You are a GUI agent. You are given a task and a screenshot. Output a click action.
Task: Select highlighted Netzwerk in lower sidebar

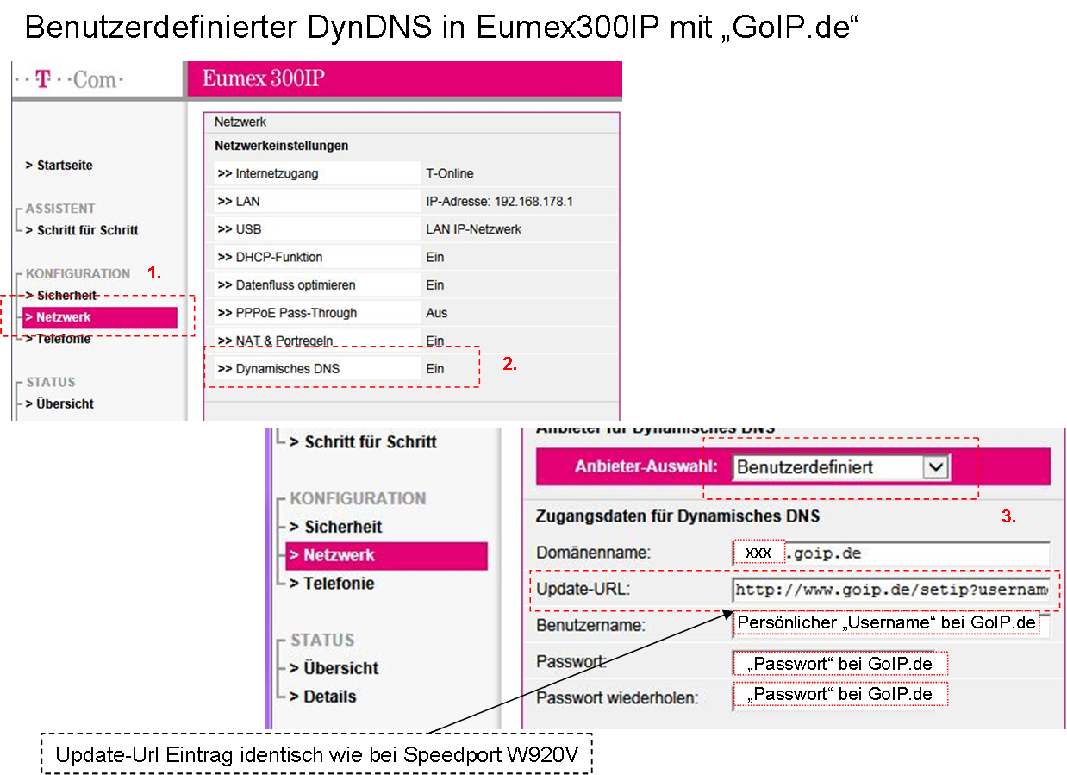pyautogui.click(x=386, y=556)
